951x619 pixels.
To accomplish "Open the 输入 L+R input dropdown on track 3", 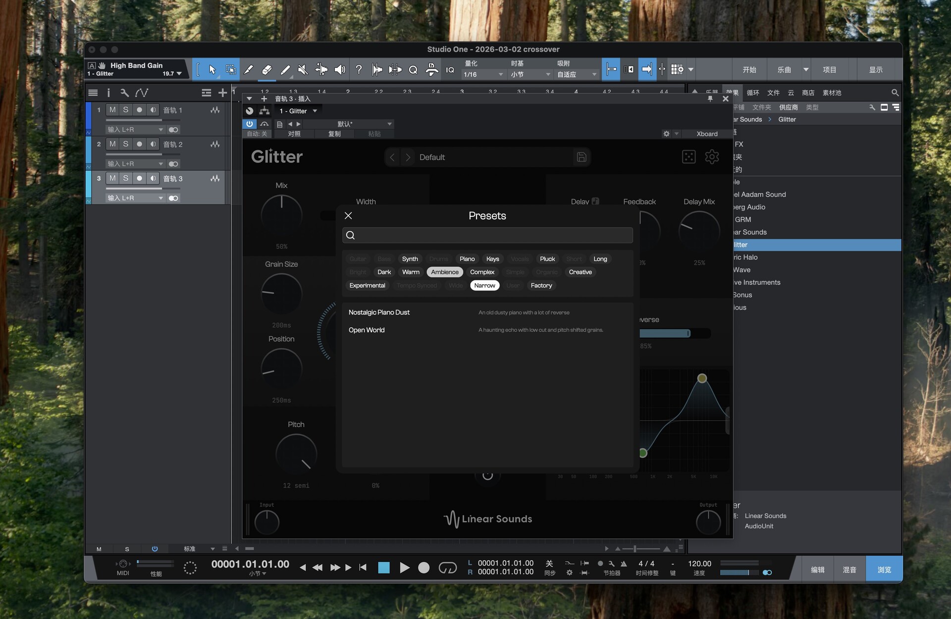I will click(135, 198).
